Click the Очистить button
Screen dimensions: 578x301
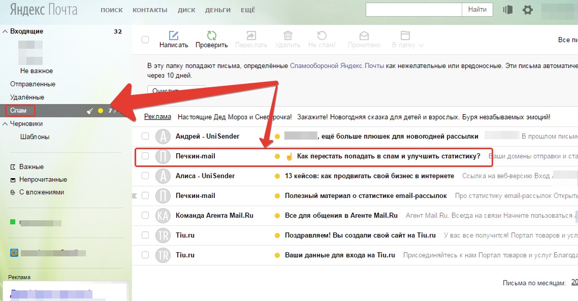pos(176,91)
